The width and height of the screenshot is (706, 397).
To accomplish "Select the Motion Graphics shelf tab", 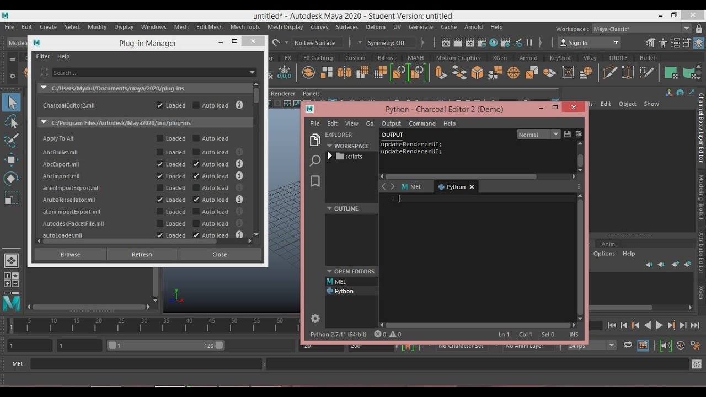I will click(x=458, y=58).
